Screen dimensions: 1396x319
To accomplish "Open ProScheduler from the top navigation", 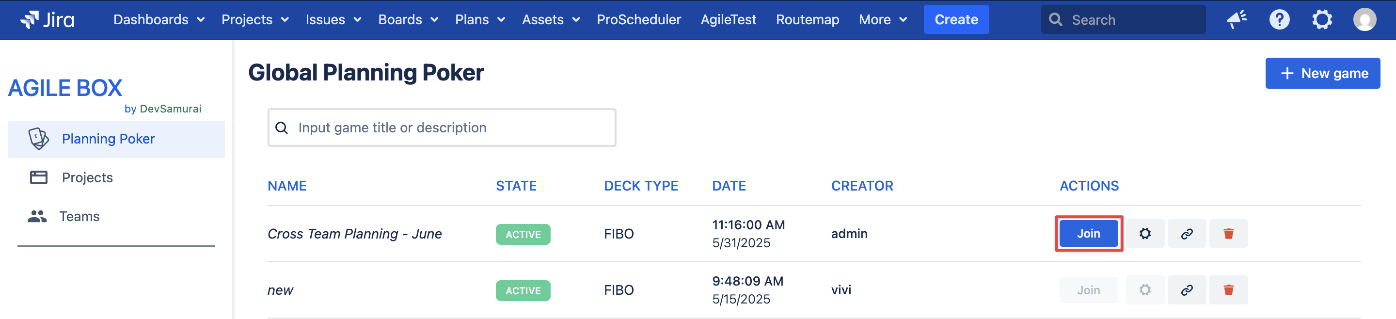I will tap(638, 19).
